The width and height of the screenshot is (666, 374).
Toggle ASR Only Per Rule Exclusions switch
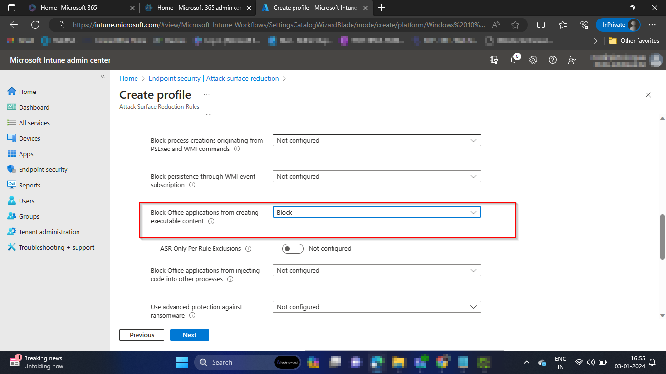[x=293, y=249]
